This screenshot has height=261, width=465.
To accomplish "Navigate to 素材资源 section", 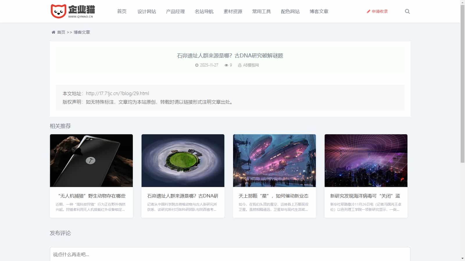I will coord(233,11).
